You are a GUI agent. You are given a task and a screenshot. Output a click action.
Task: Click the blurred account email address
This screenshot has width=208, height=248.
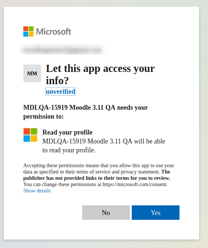[63, 50]
